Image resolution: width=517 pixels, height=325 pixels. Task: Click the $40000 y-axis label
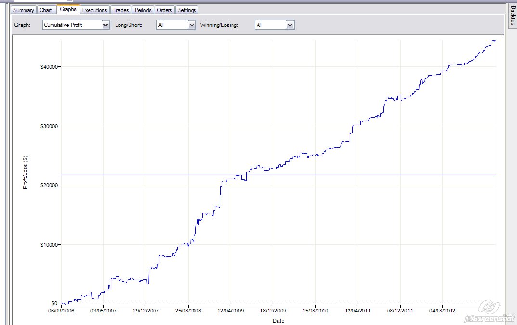coord(49,67)
